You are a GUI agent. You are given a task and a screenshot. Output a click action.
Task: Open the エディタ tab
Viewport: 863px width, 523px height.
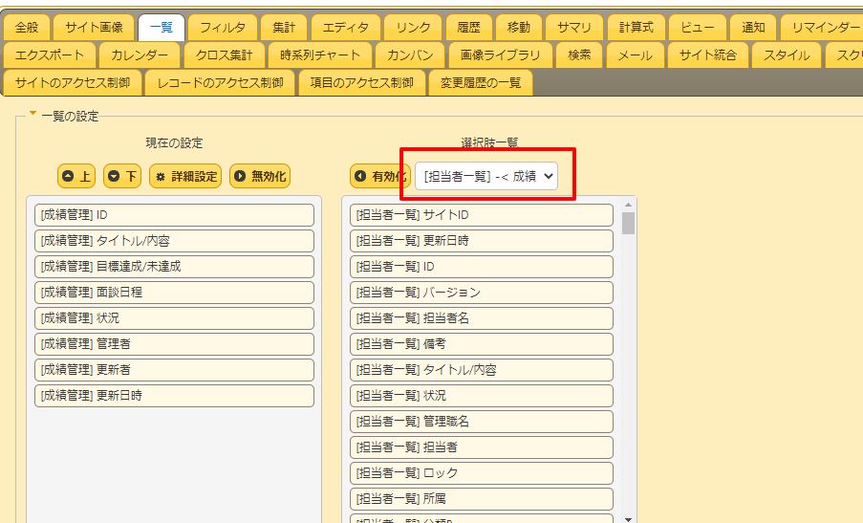point(346,27)
